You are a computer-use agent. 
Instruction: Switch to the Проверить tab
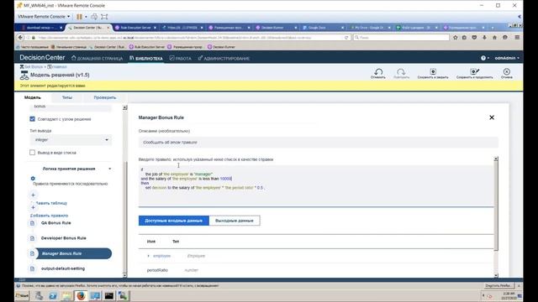click(104, 97)
